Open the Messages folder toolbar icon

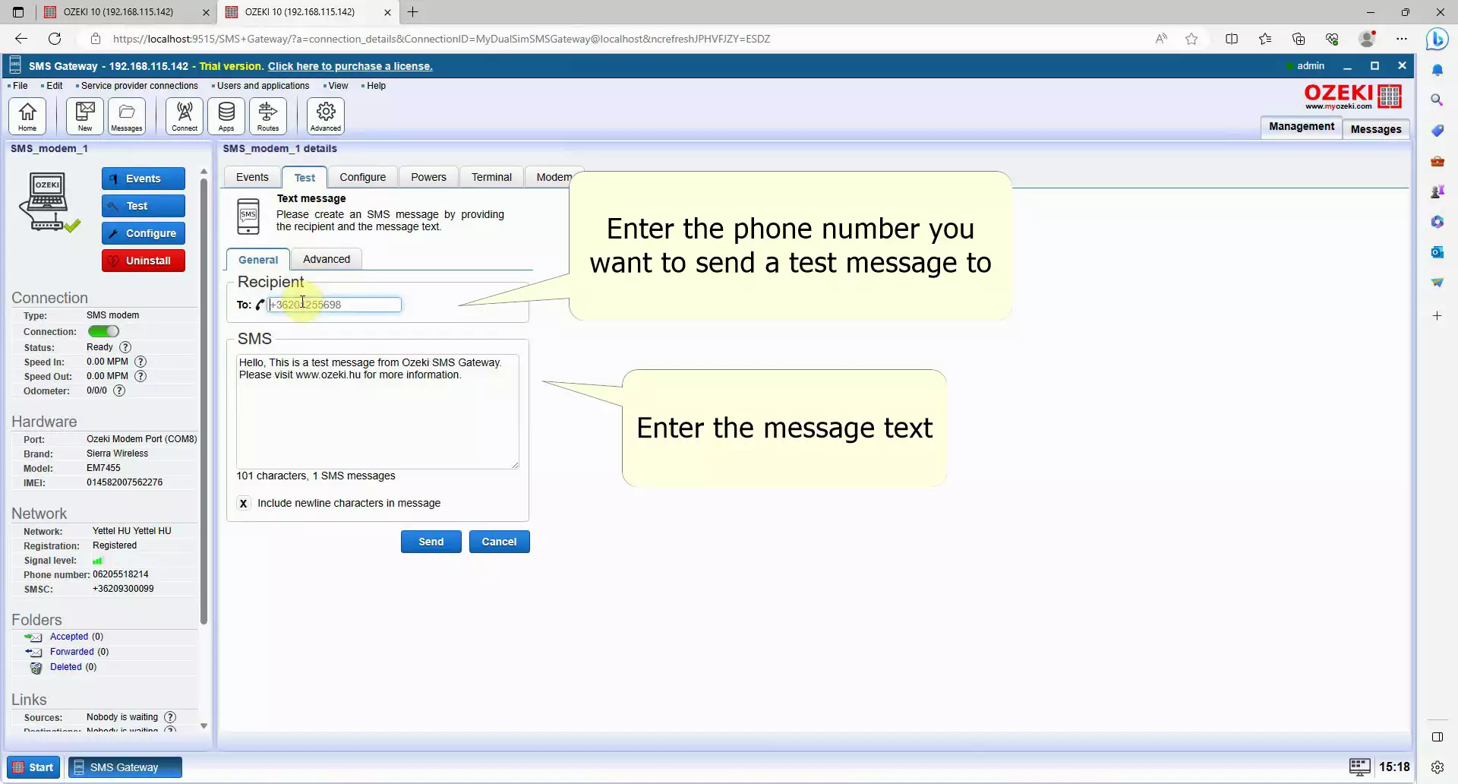point(127,116)
